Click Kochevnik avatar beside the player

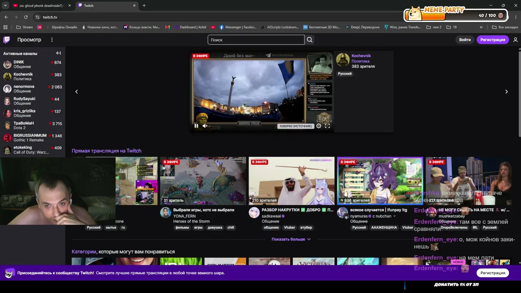click(x=343, y=59)
